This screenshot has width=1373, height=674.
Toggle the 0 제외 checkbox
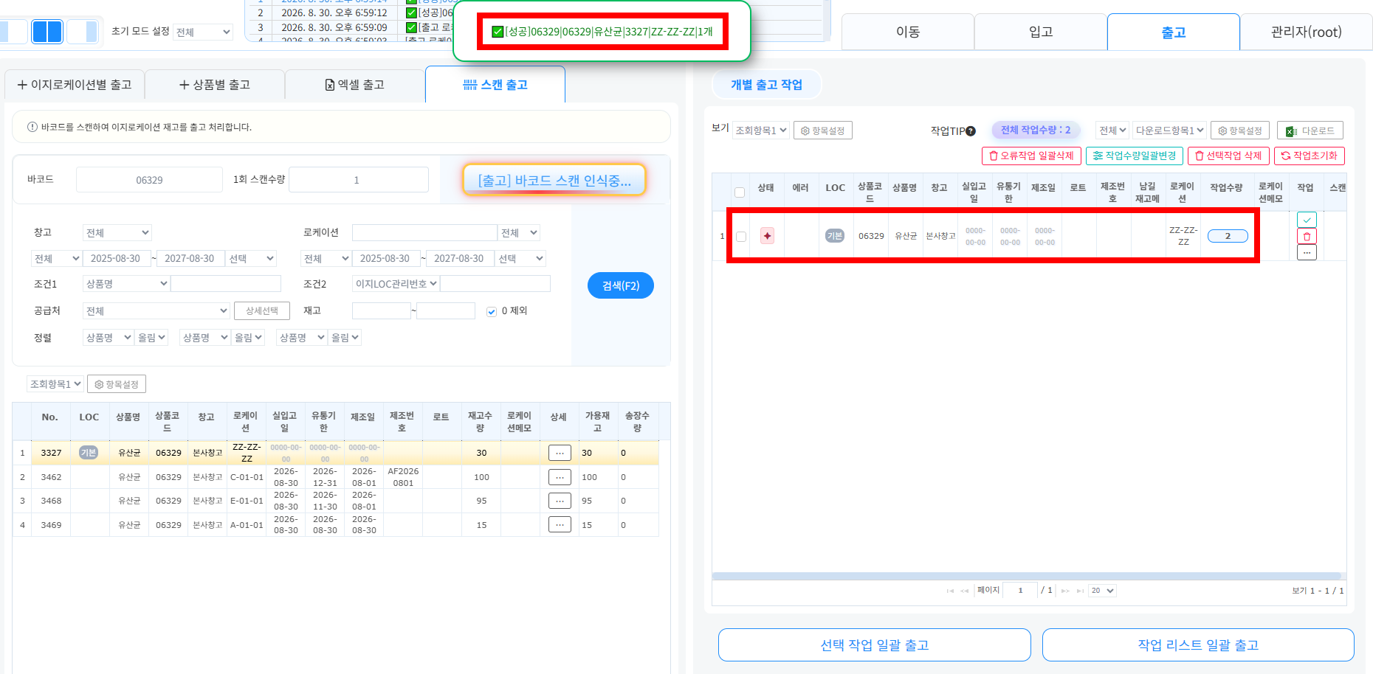point(492,311)
